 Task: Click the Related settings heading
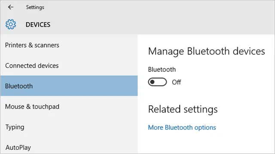(x=183, y=110)
